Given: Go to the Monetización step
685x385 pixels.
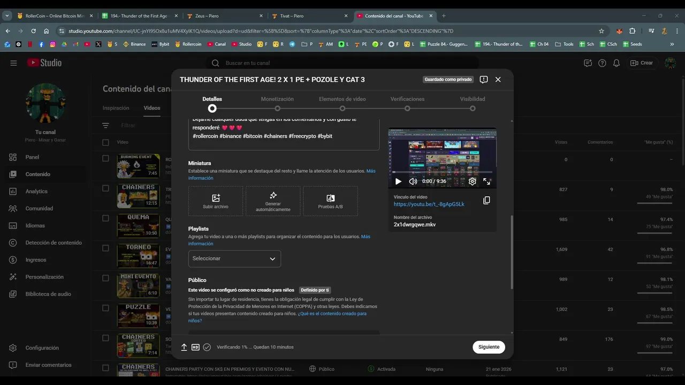Looking at the screenshot, I should [x=277, y=103].
